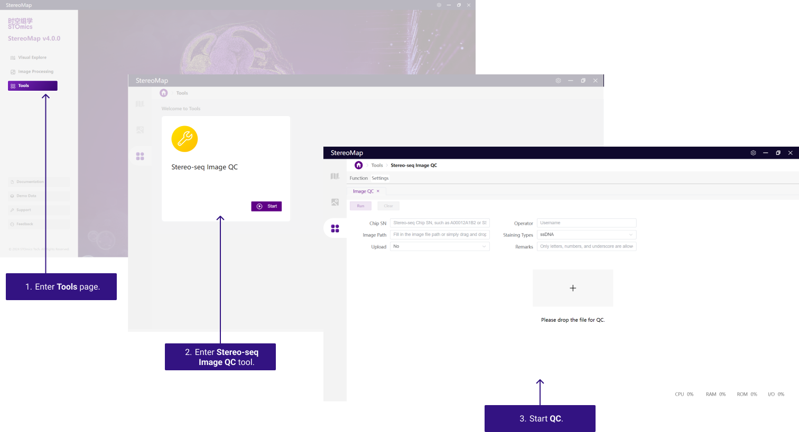Image resolution: width=799 pixels, height=432 pixels.
Task: Open the Support link in the home window
Action: [39, 210]
